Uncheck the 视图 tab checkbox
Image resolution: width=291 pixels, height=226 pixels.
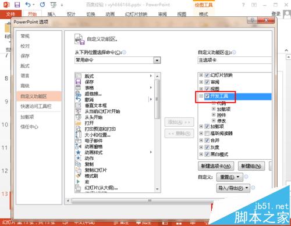(x=207, y=89)
